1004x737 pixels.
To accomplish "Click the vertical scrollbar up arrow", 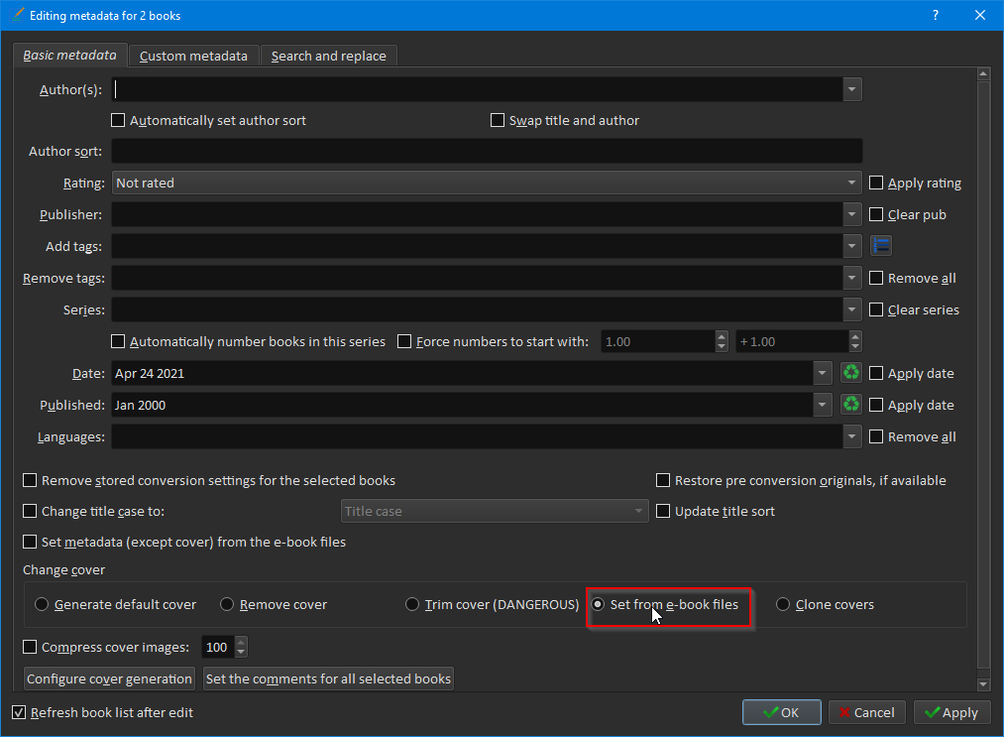I will (x=983, y=74).
